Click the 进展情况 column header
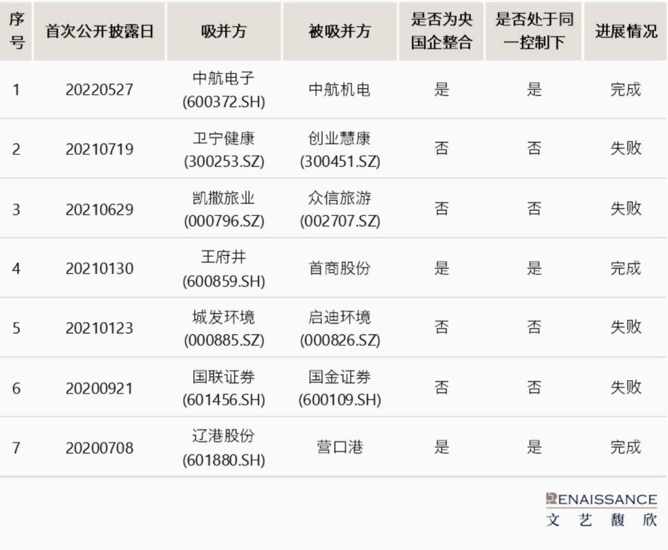This screenshot has width=668, height=550. pos(625,31)
